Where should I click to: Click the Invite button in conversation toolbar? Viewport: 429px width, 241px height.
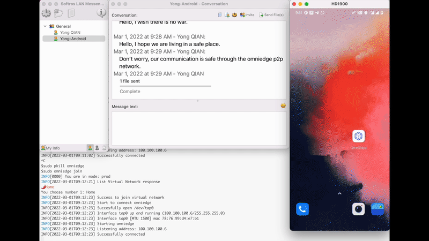point(247,15)
